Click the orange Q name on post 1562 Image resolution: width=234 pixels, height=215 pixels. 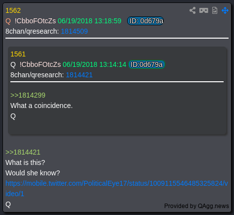pos(8,21)
